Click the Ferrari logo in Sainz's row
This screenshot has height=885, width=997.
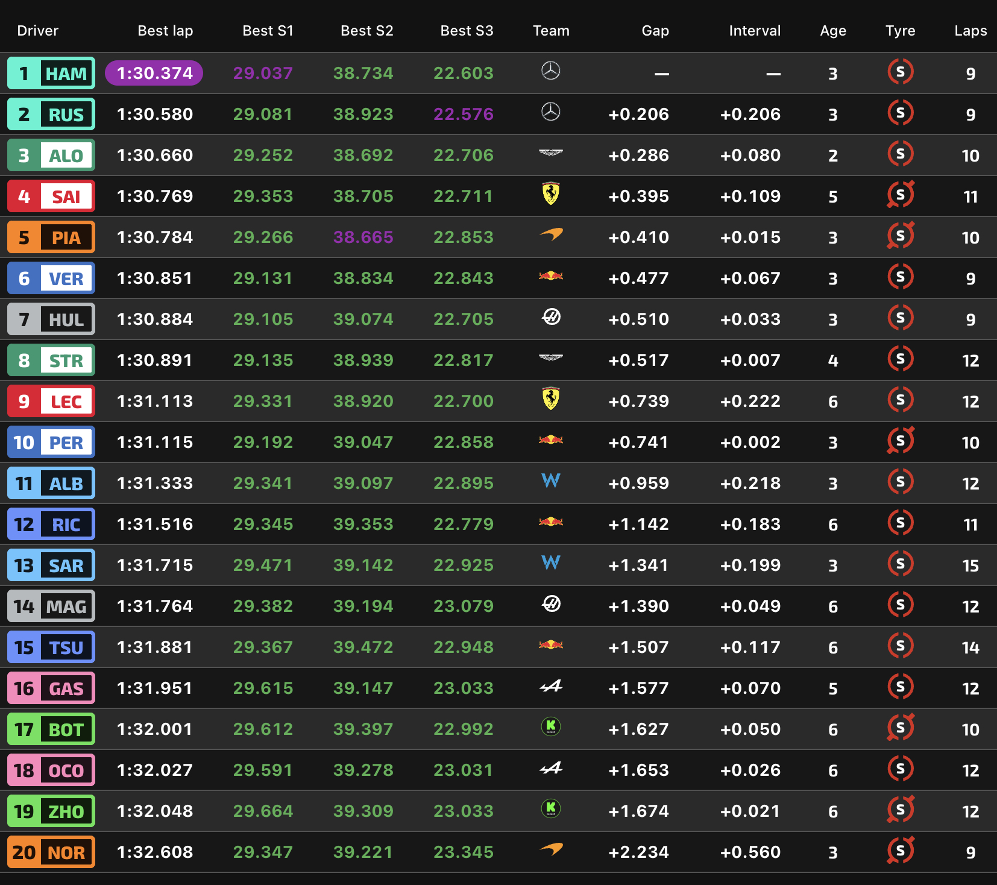pos(550,194)
